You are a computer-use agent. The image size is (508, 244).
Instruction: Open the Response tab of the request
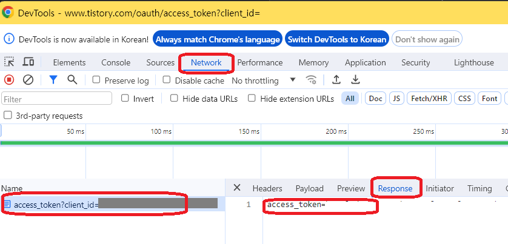click(x=395, y=188)
